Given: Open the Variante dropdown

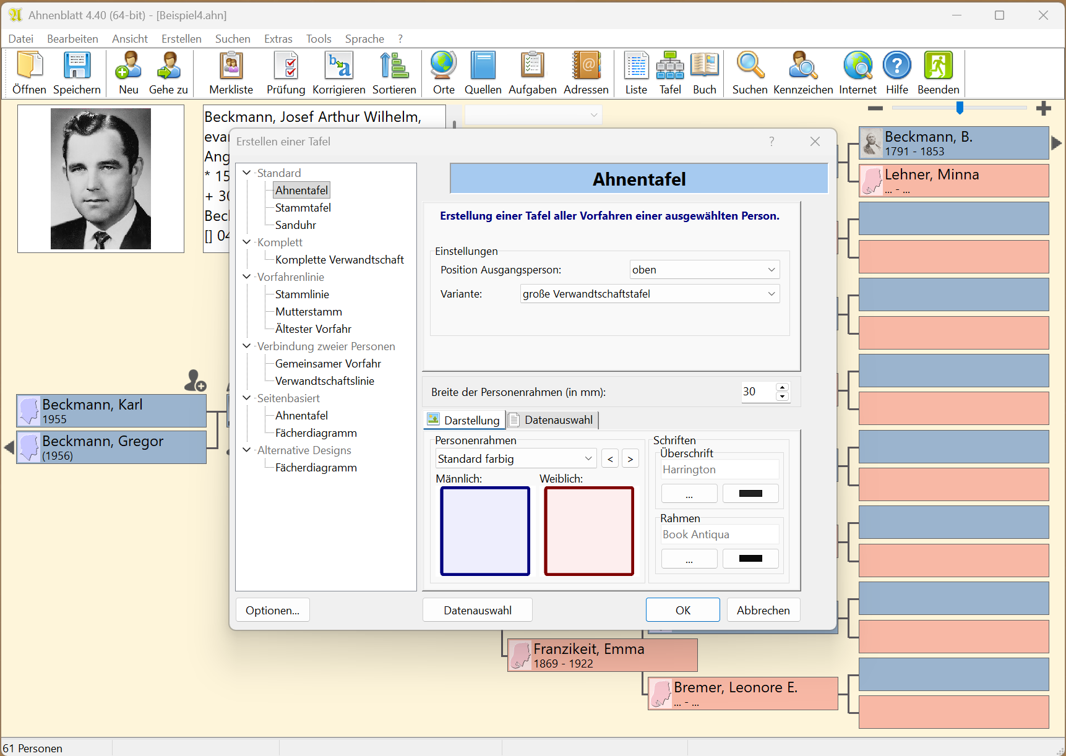Looking at the screenshot, I should coord(649,294).
